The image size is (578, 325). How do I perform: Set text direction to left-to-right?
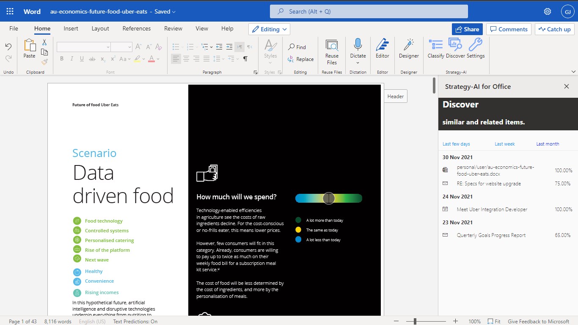click(239, 47)
